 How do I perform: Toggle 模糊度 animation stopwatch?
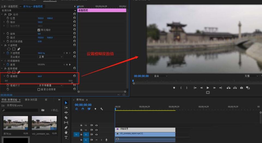(8, 76)
